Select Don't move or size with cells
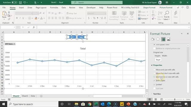Screen dimensions: 191x107 click(154, 77)
